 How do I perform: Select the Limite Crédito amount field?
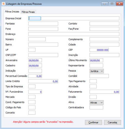(x=43, y=81)
